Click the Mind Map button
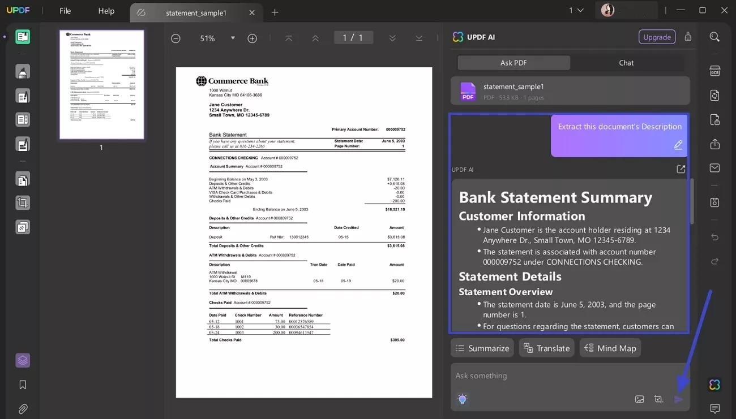The image size is (736, 419). tap(610, 348)
